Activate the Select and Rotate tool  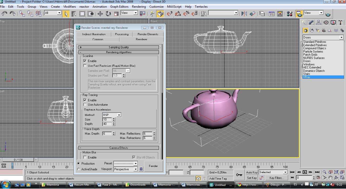coord(108,14)
